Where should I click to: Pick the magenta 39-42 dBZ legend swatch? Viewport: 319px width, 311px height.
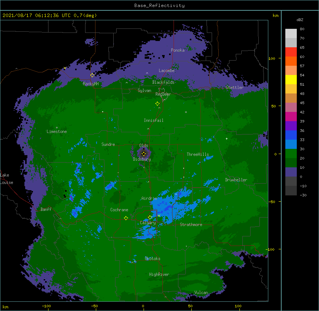click(x=291, y=116)
